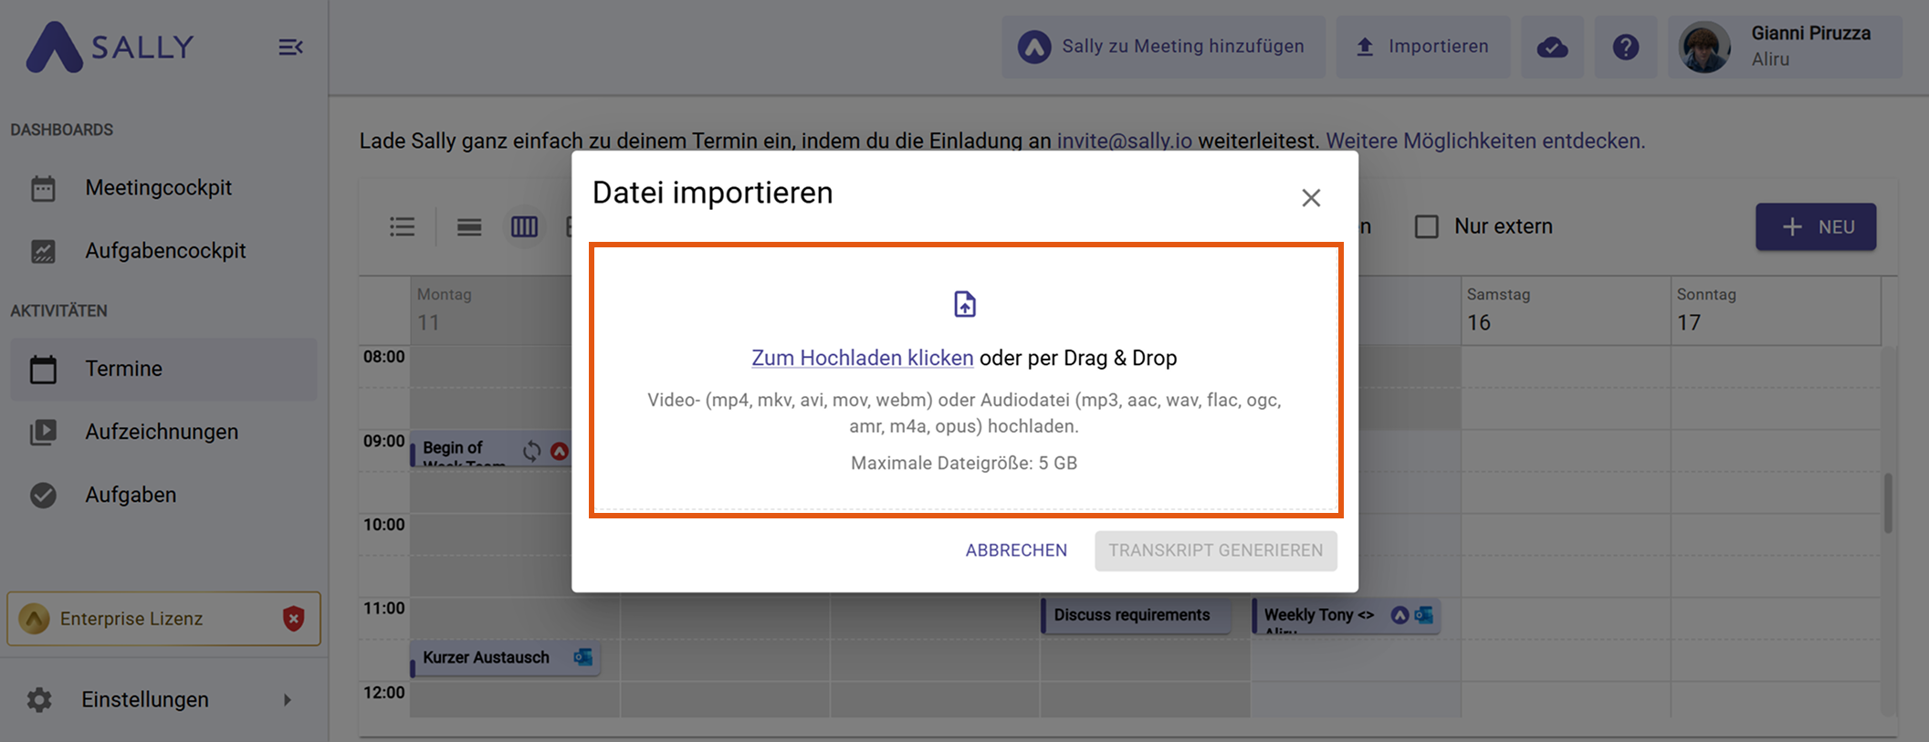Click Outlook icon on Kurzer Austausch

point(582,657)
